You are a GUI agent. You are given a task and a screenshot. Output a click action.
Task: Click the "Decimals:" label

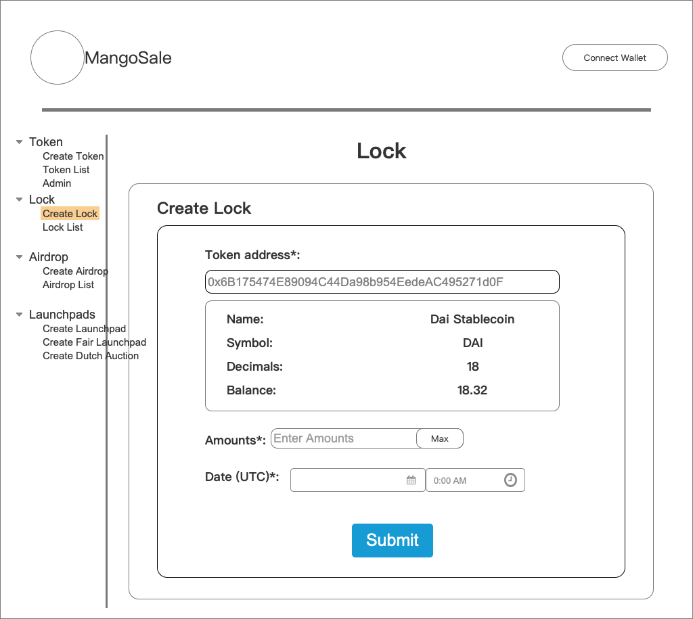click(x=254, y=367)
